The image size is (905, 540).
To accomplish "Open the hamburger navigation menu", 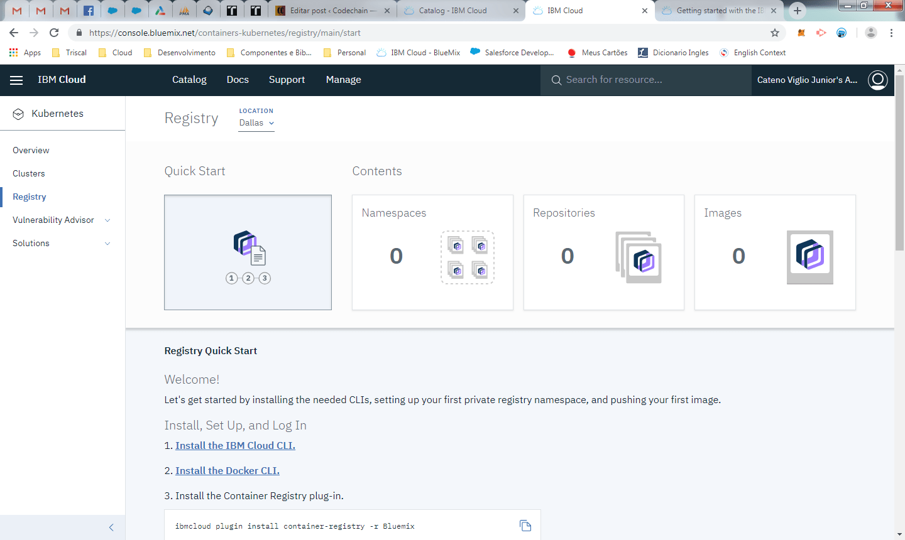I will (16, 80).
